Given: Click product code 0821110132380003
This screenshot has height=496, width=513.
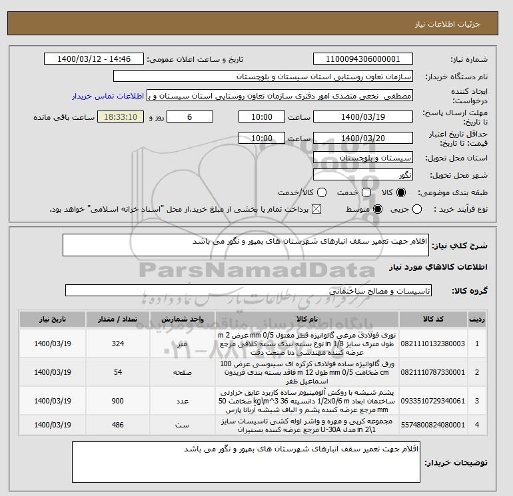Looking at the screenshot, I should (433, 344).
